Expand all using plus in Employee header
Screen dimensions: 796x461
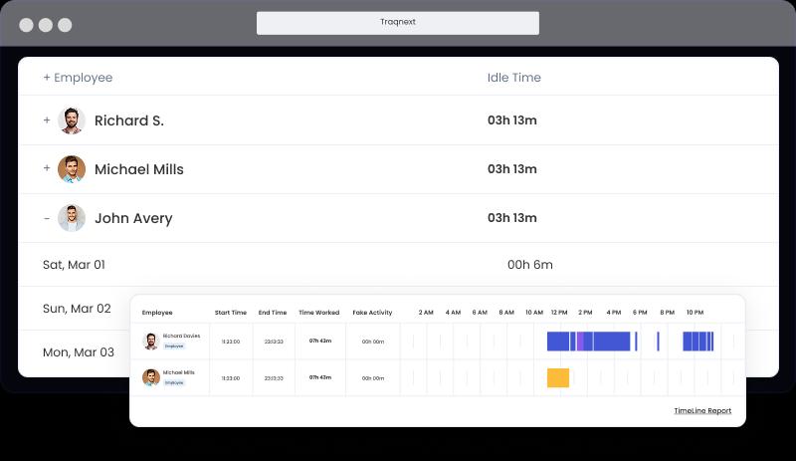click(46, 78)
